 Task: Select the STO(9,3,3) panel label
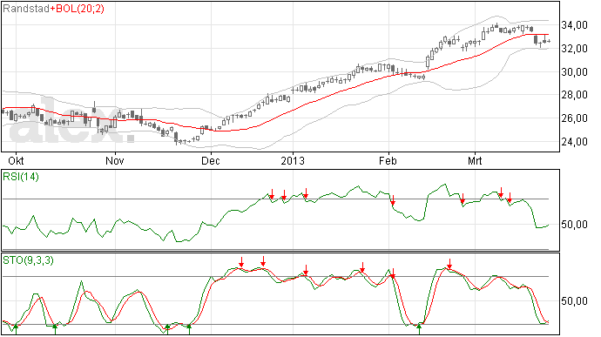28,260
